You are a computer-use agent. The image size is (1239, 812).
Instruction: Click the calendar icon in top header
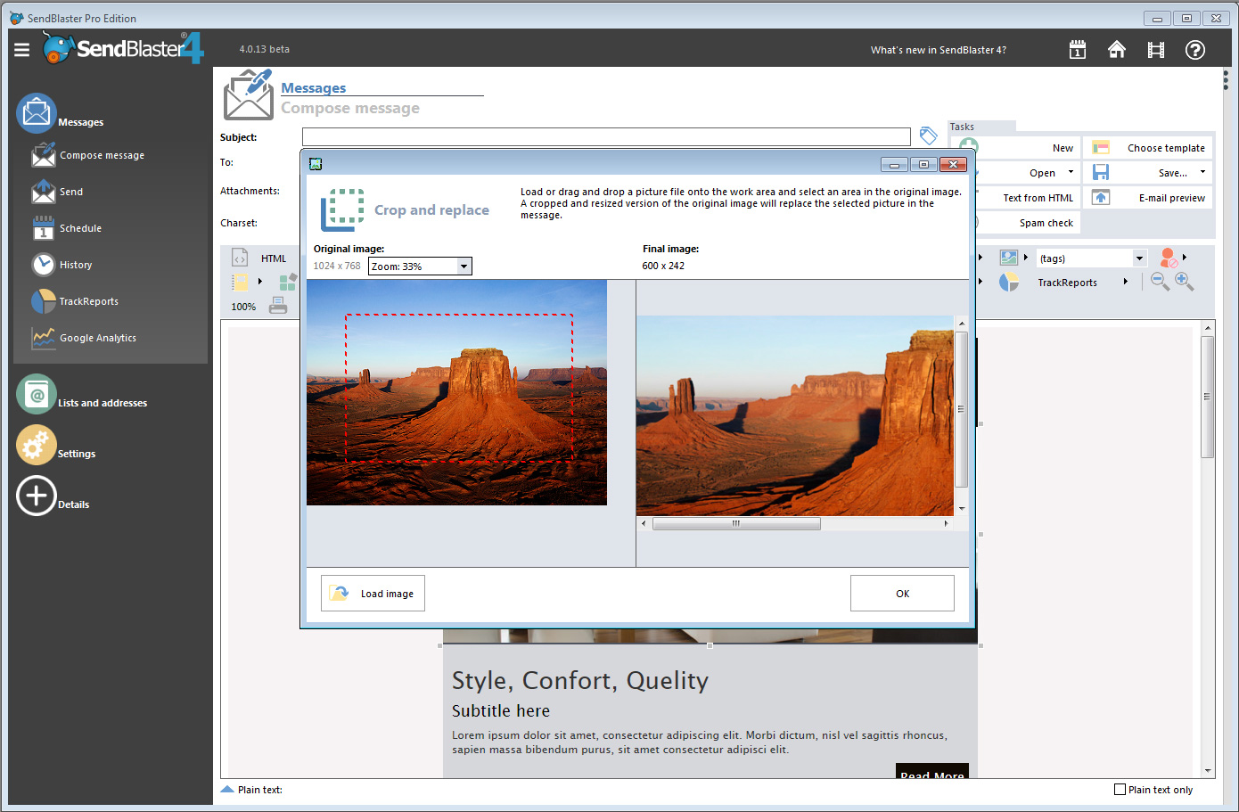click(x=1077, y=50)
